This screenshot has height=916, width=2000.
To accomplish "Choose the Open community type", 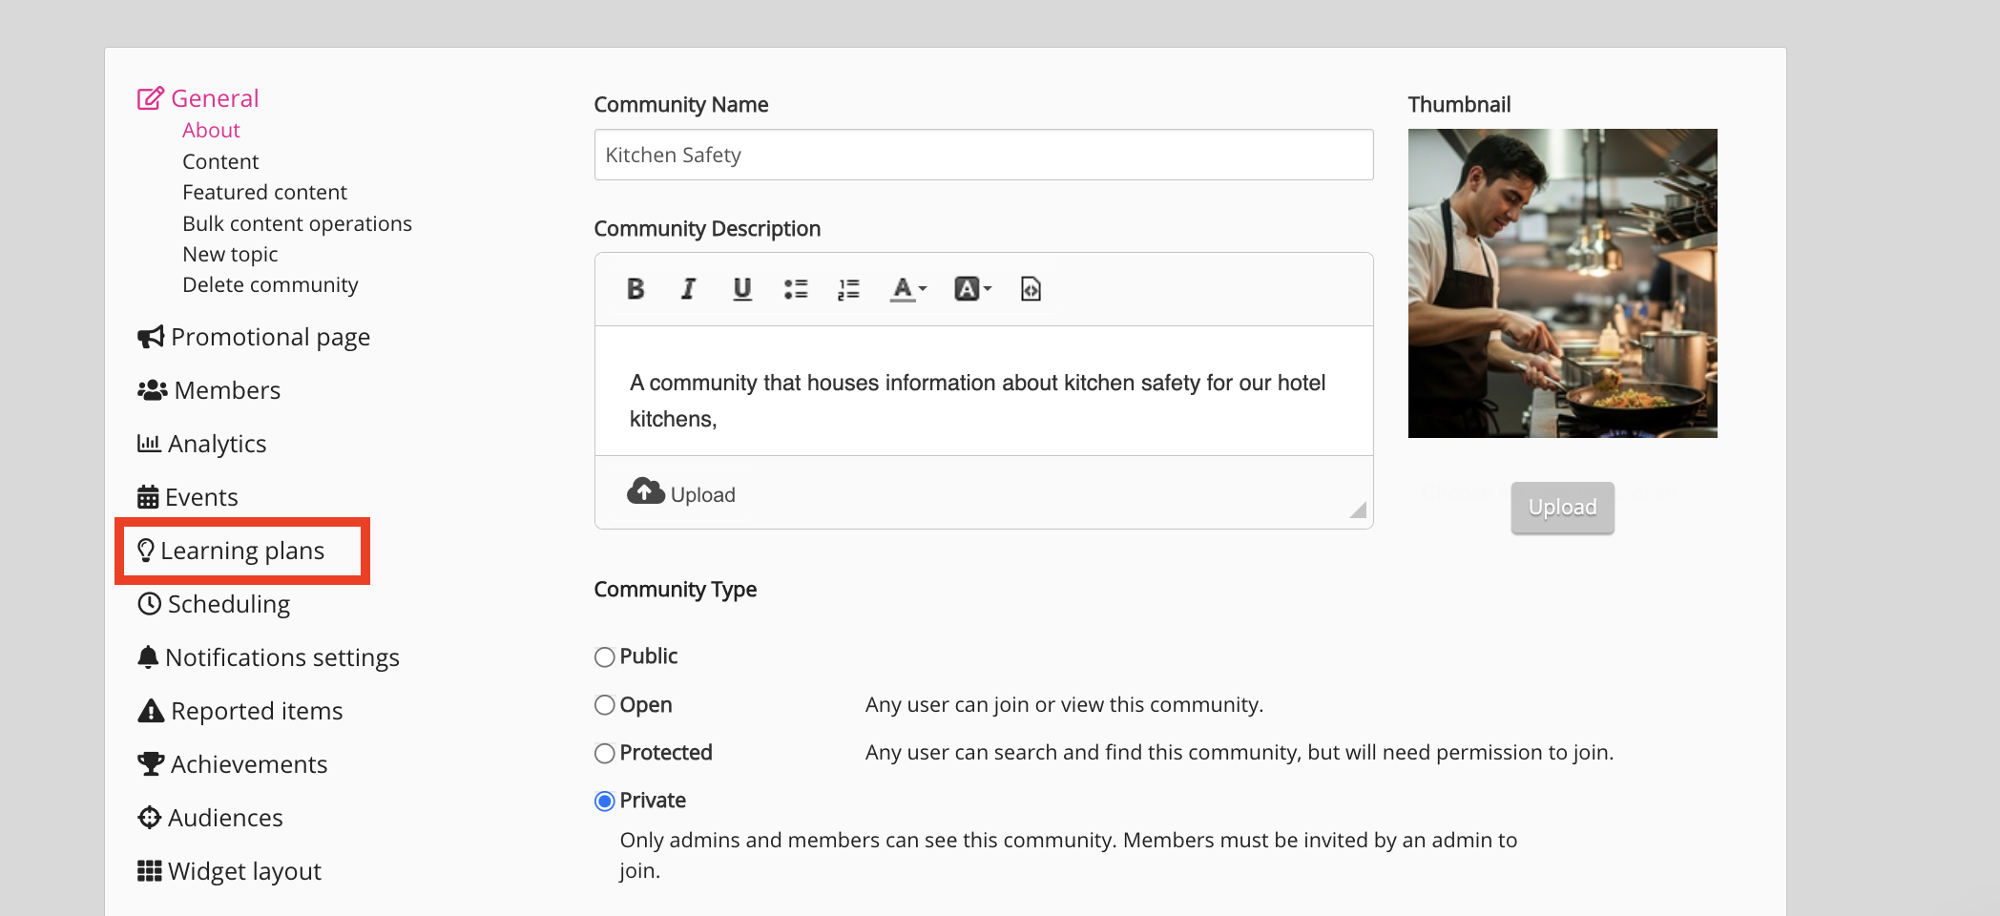I will coord(604,705).
